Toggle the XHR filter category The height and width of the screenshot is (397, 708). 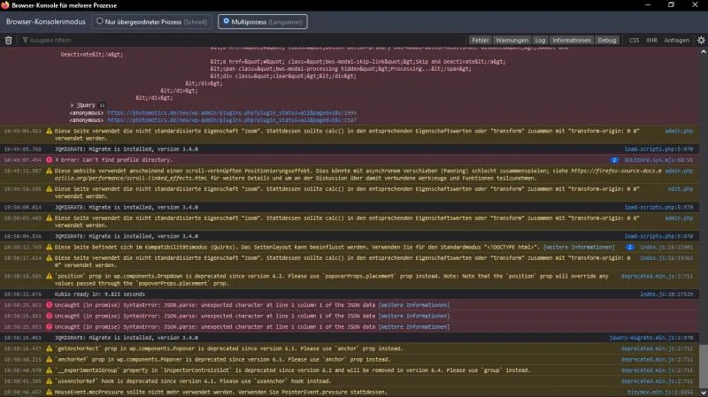tap(651, 40)
